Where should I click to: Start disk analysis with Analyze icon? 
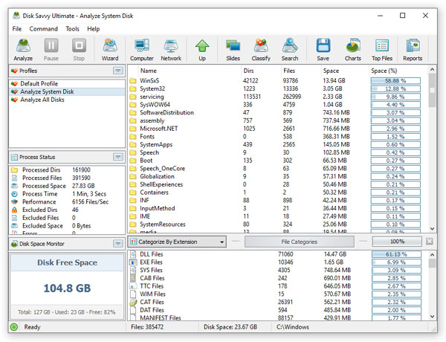tap(23, 50)
